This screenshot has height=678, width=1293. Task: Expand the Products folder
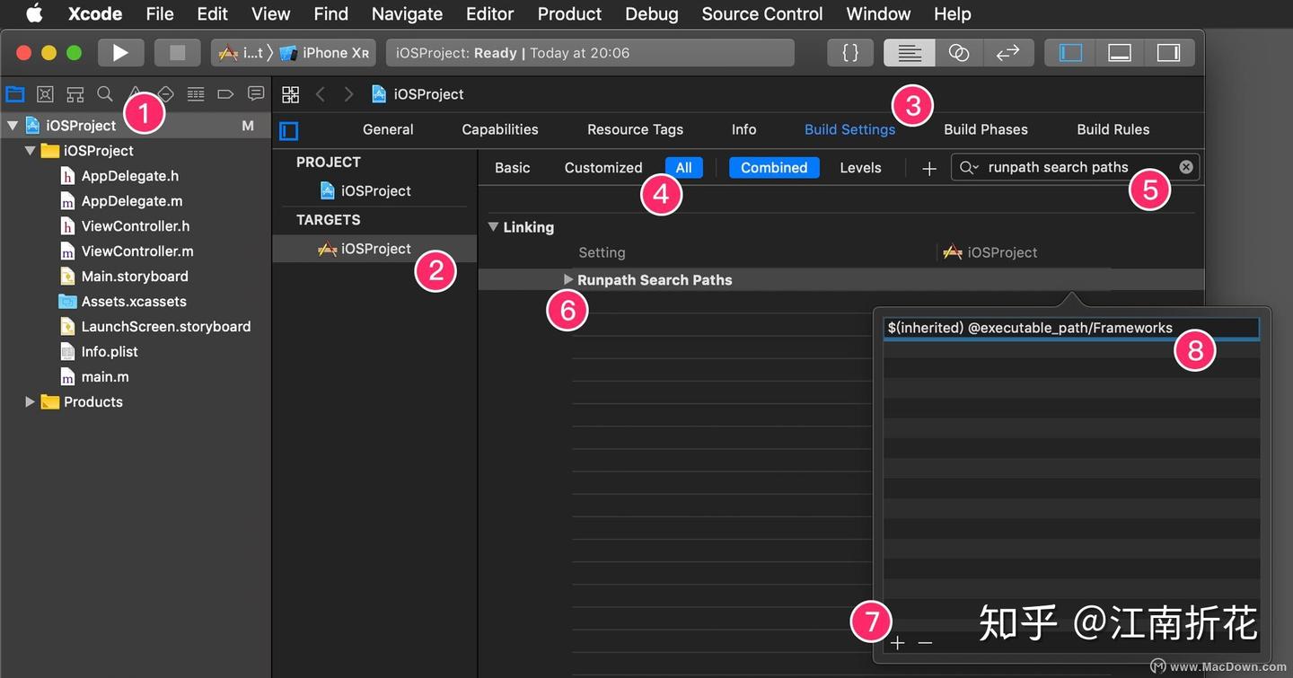tap(30, 402)
